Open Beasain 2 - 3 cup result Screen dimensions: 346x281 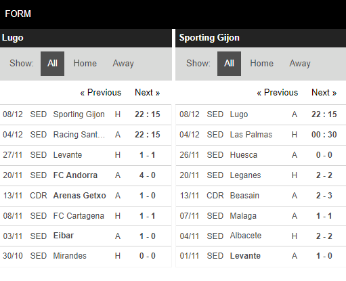[x=261, y=196]
